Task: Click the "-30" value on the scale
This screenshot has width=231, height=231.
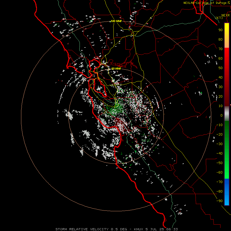Action: click(x=219, y=144)
